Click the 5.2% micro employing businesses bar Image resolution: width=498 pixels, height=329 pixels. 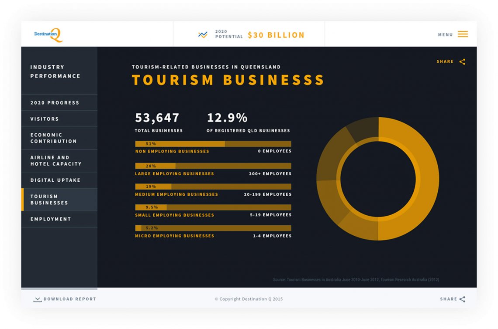click(213, 228)
